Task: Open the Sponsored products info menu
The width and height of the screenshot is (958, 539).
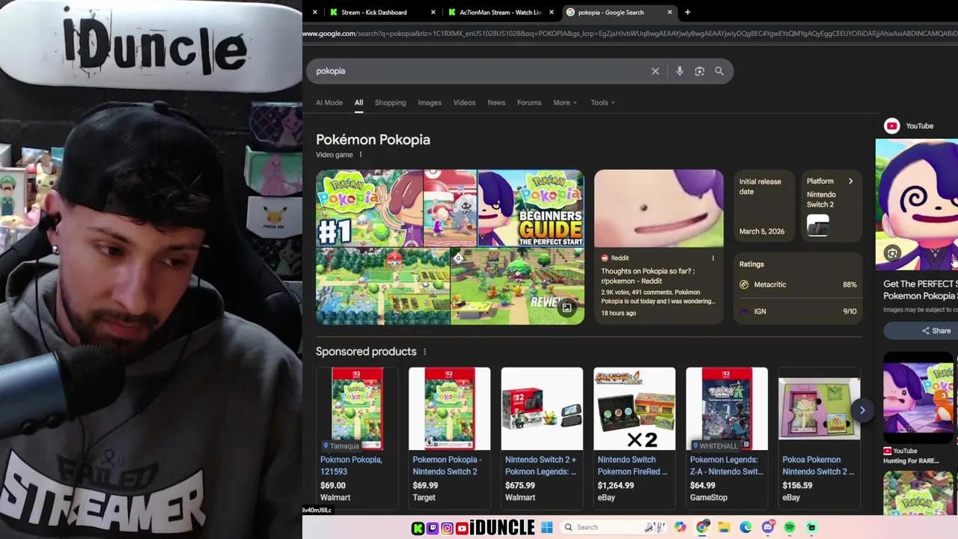Action: [424, 352]
